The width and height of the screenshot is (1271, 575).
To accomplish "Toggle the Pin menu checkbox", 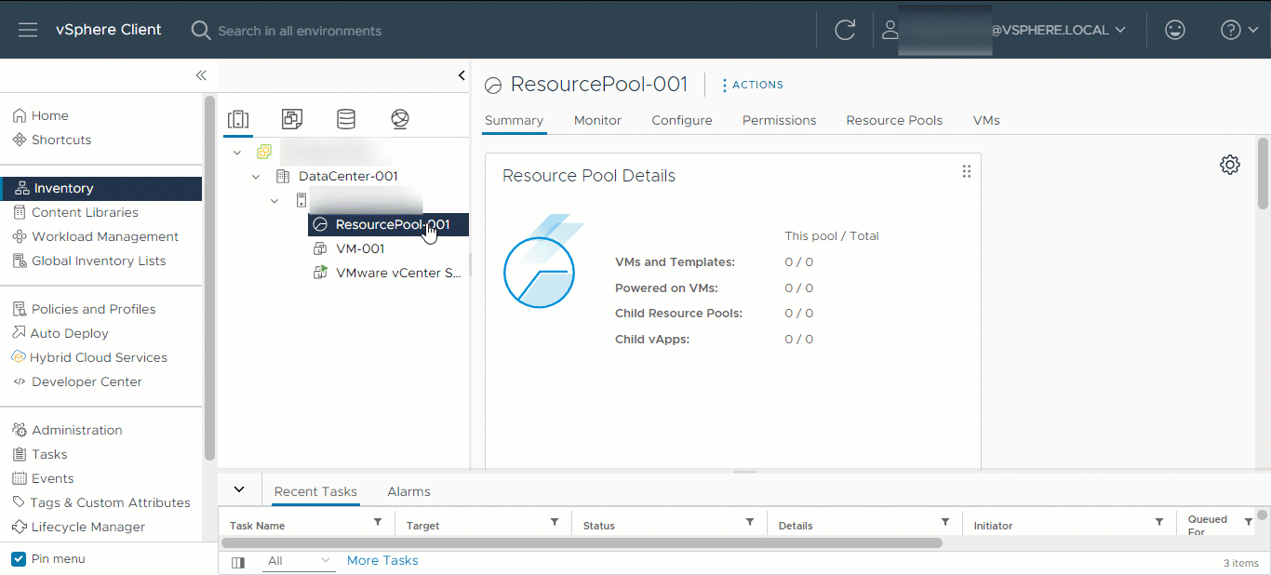I will point(19,559).
